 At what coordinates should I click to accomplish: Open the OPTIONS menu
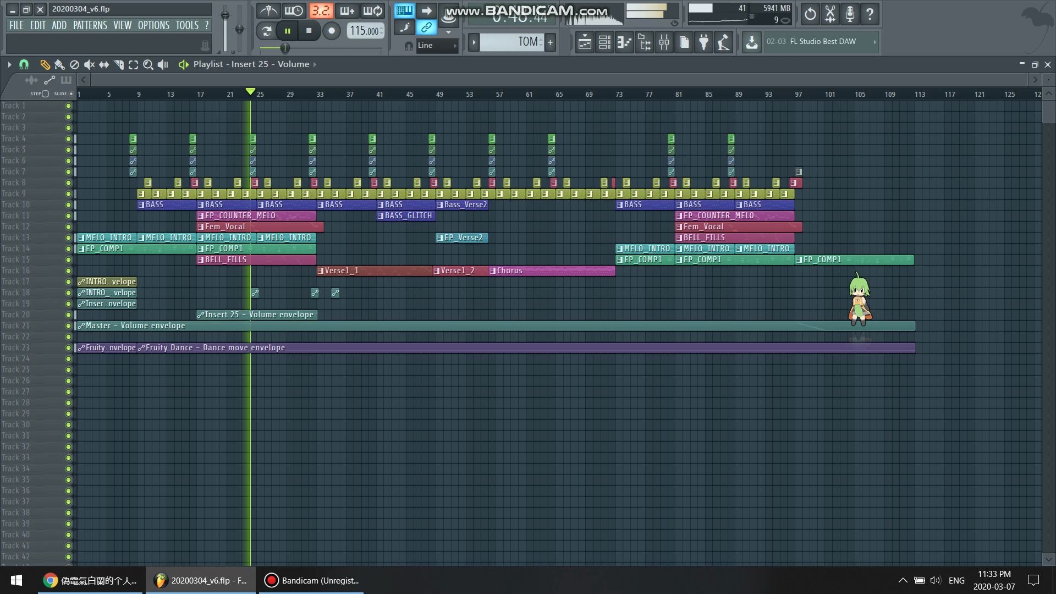point(153,25)
